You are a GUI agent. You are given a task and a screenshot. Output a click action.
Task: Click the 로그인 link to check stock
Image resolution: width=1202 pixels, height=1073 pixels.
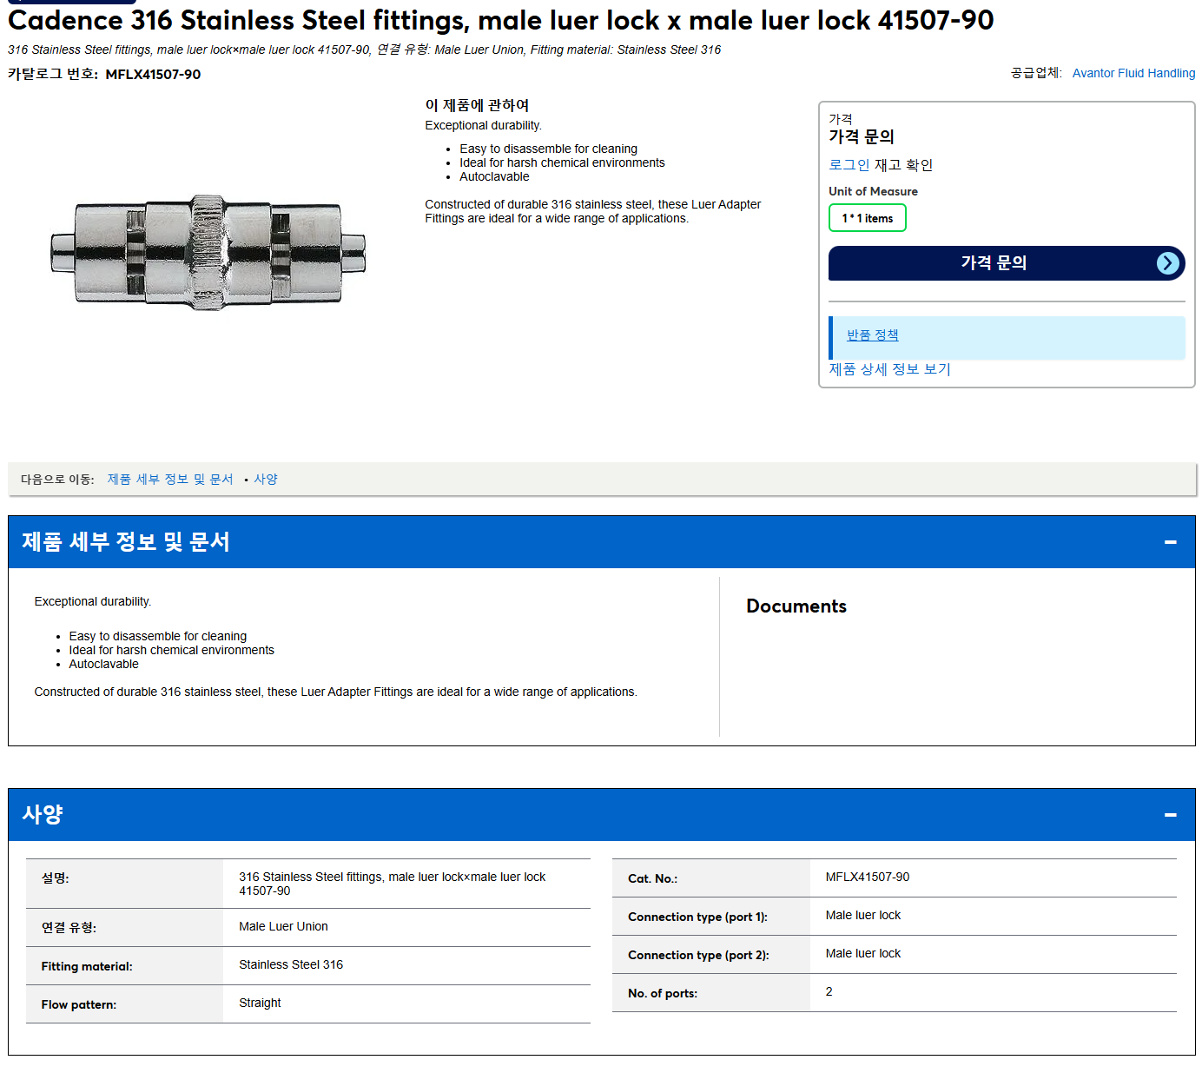pos(849,165)
